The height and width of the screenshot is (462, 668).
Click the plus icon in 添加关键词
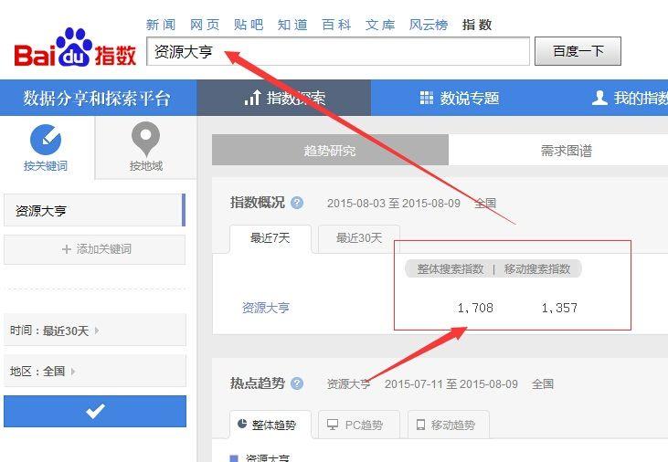(x=67, y=249)
